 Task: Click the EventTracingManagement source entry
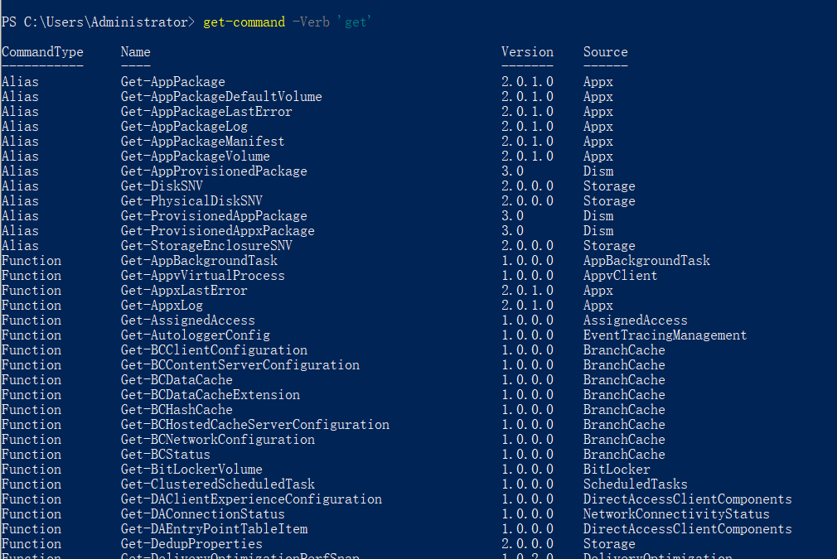tap(665, 335)
